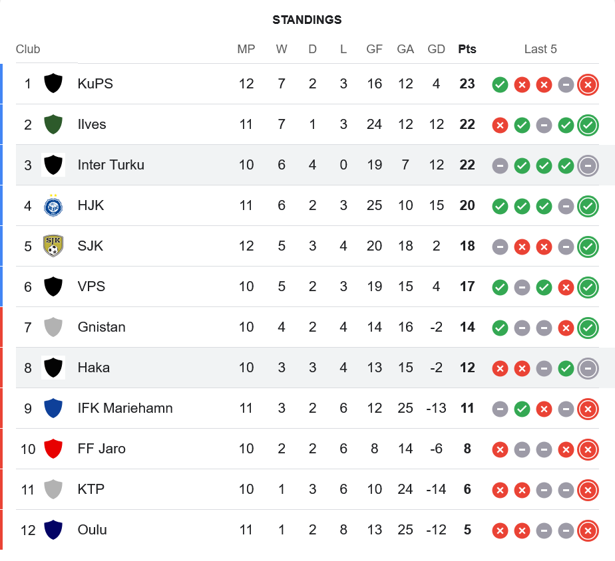Click FF Jaro's red shield logo

click(53, 449)
